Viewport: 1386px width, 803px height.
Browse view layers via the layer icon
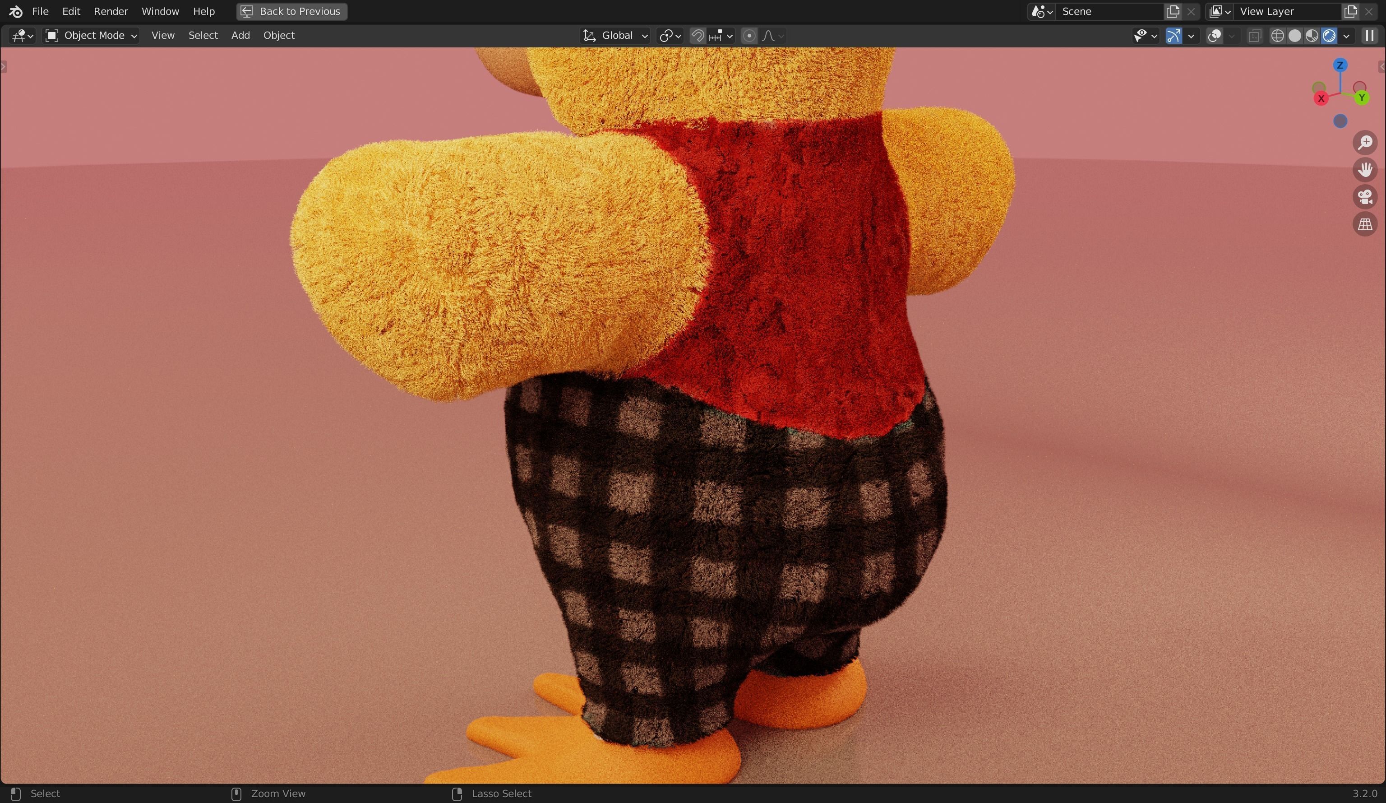pyautogui.click(x=1219, y=12)
